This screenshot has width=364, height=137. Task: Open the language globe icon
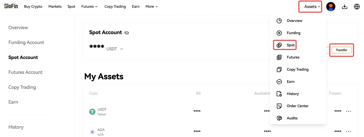[357, 6]
